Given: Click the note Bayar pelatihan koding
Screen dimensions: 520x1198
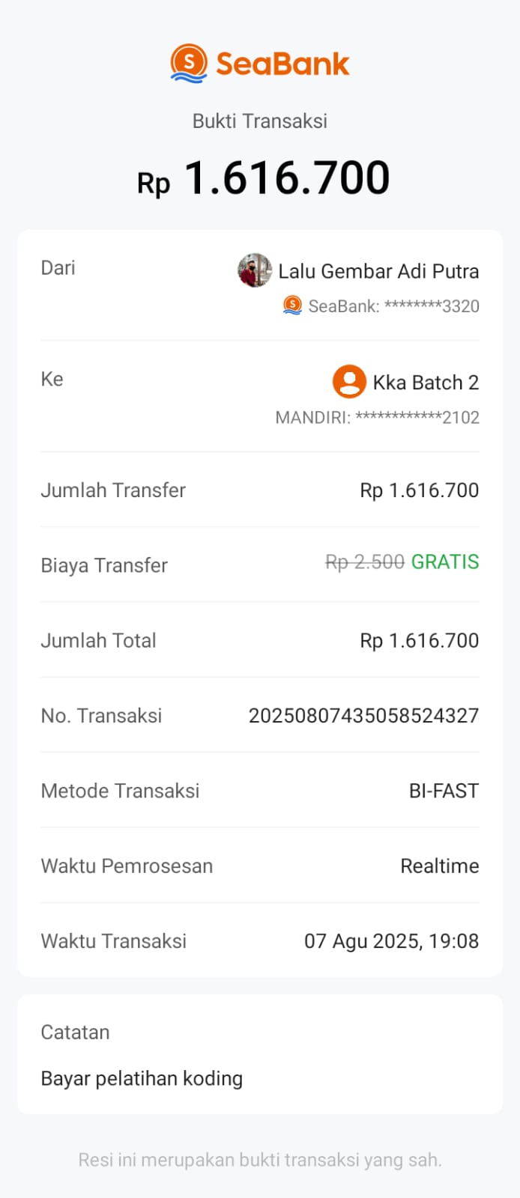Looking at the screenshot, I should [x=142, y=1079].
